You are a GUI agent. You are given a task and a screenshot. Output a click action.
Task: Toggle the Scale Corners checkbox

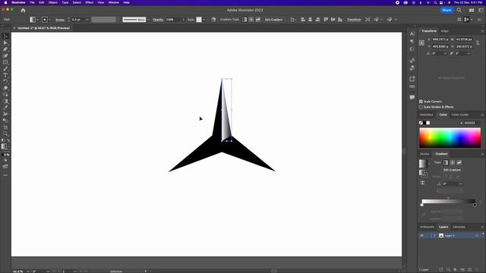click(421, 102)
